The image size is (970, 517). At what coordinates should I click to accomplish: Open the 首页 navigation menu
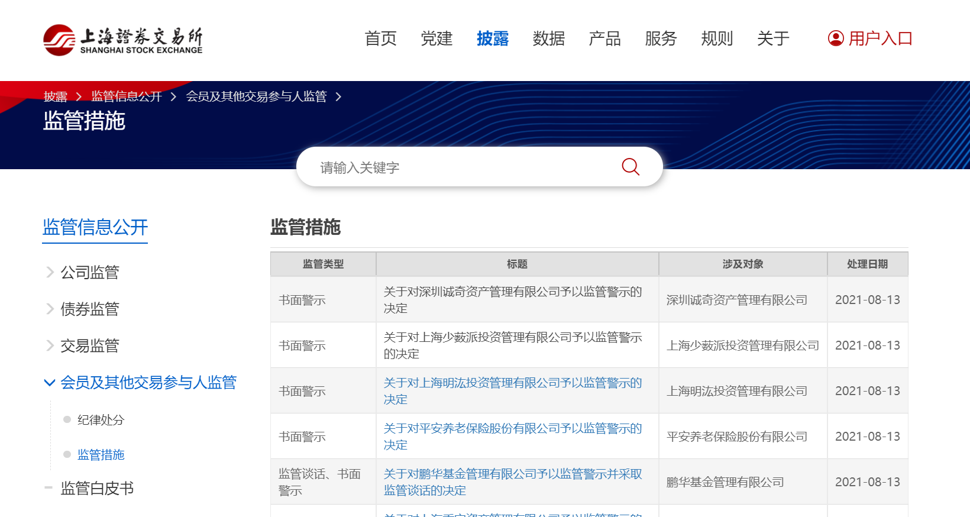tap(381, 38)
